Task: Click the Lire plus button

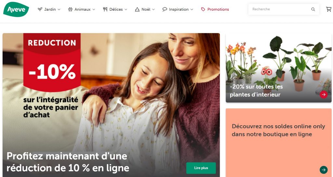Action: pyautogui.click(x=201, y=168)
